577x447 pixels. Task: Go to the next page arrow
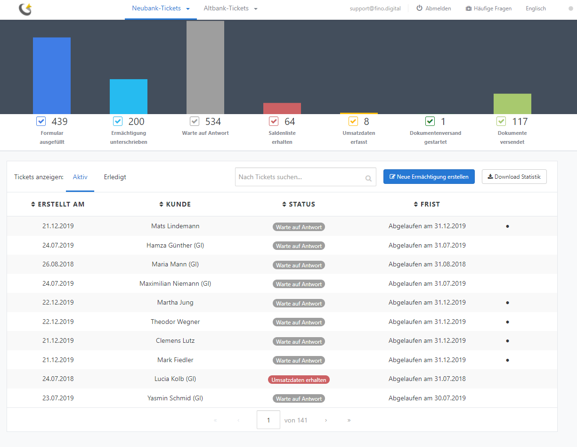326,420
